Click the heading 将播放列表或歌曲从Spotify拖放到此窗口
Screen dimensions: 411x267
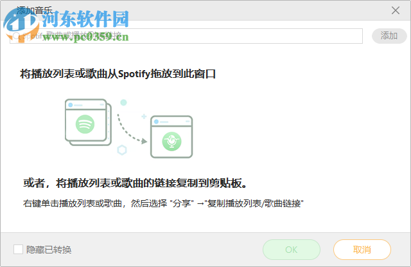118,74
